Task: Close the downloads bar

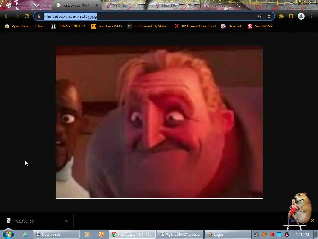Action: (x=312, y=221)
